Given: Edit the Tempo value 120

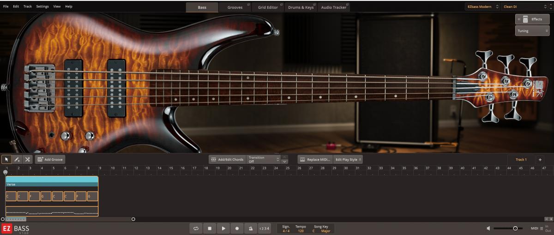Looking at the screenshot, I should 301,231.
